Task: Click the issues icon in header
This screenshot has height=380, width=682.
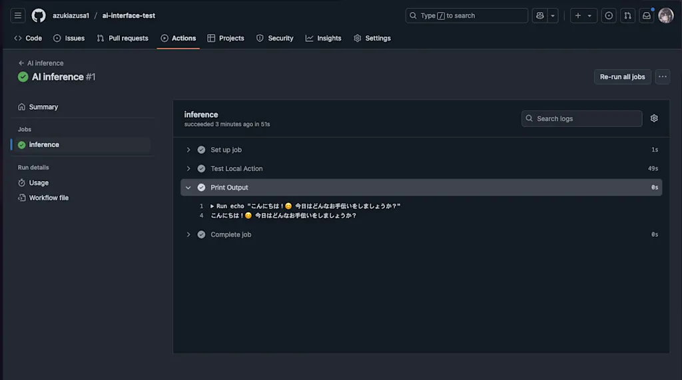Action: click(609, 16)
